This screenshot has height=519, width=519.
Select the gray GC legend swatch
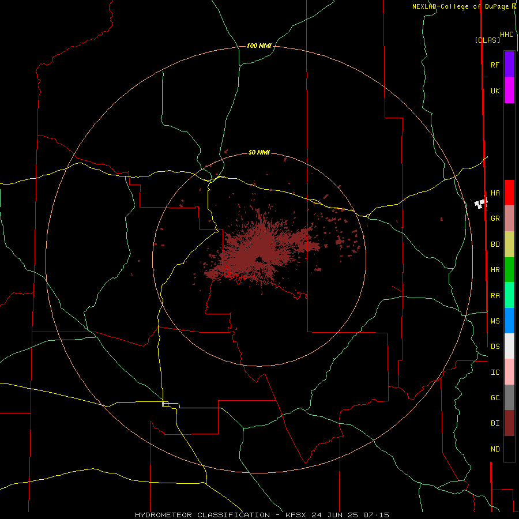[509, 397]
